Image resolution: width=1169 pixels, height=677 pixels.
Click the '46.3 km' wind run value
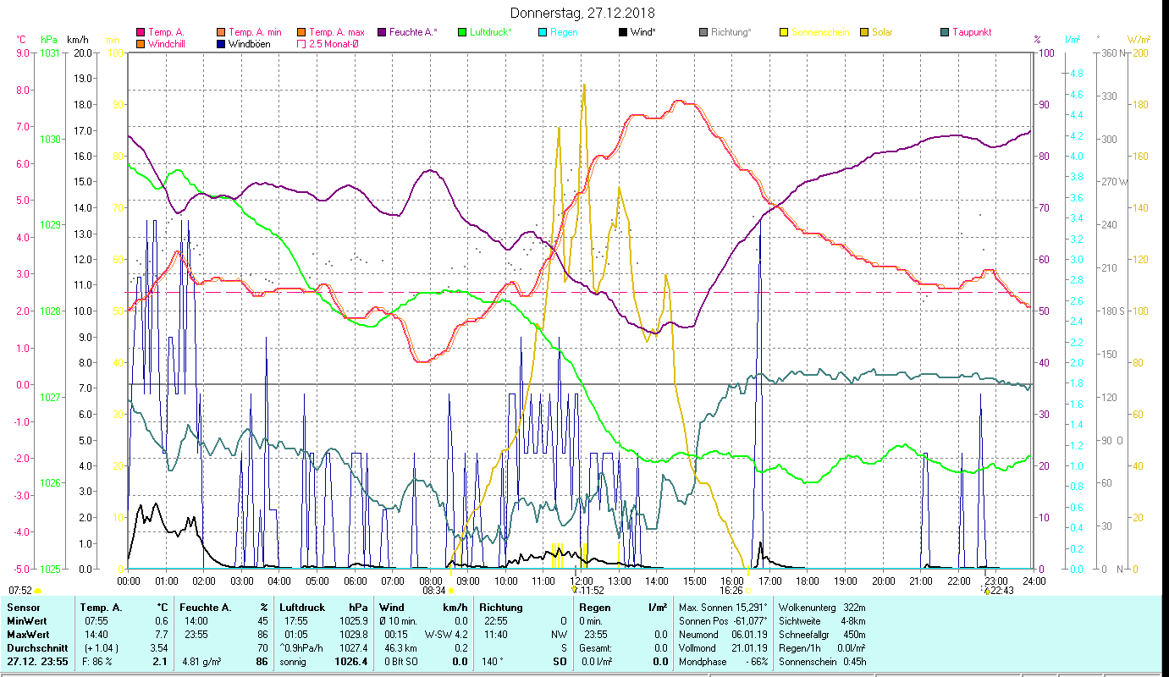tap(402, 648)
